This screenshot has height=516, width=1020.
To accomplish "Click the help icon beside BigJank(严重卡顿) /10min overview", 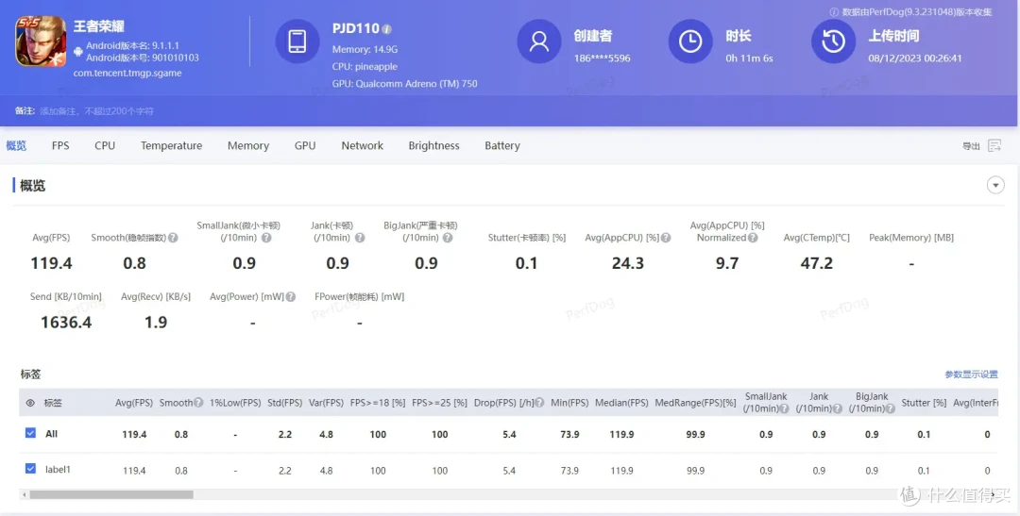I will (x=448, y=238).
